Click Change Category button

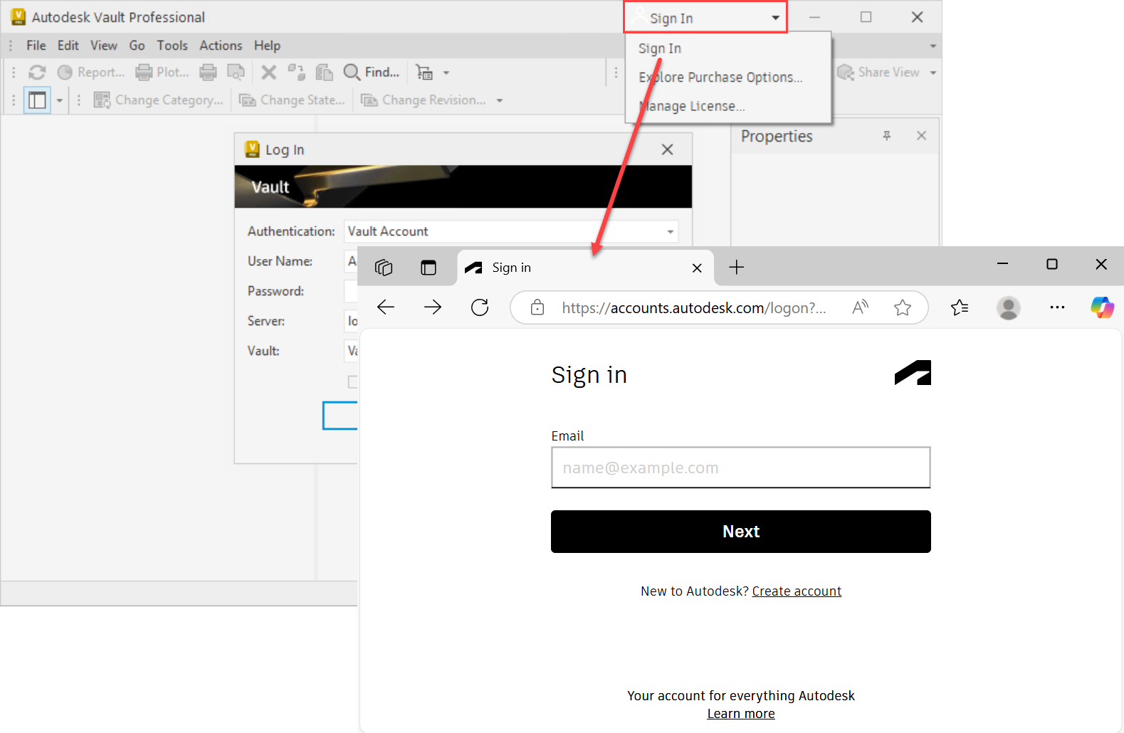[x=159, y=100]
